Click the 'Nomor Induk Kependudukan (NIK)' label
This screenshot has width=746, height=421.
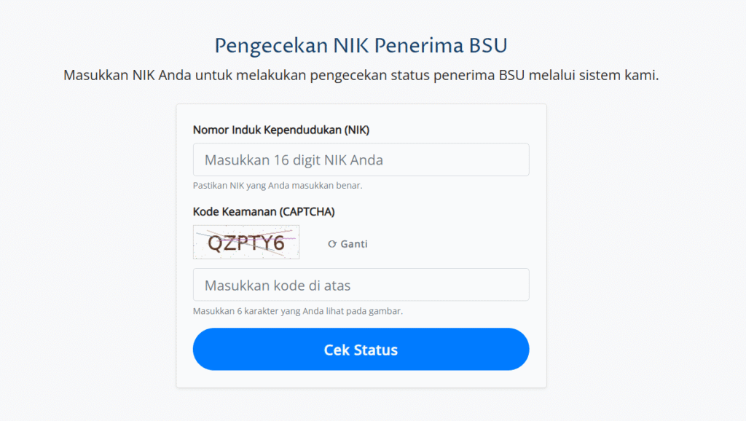(281, 130)
